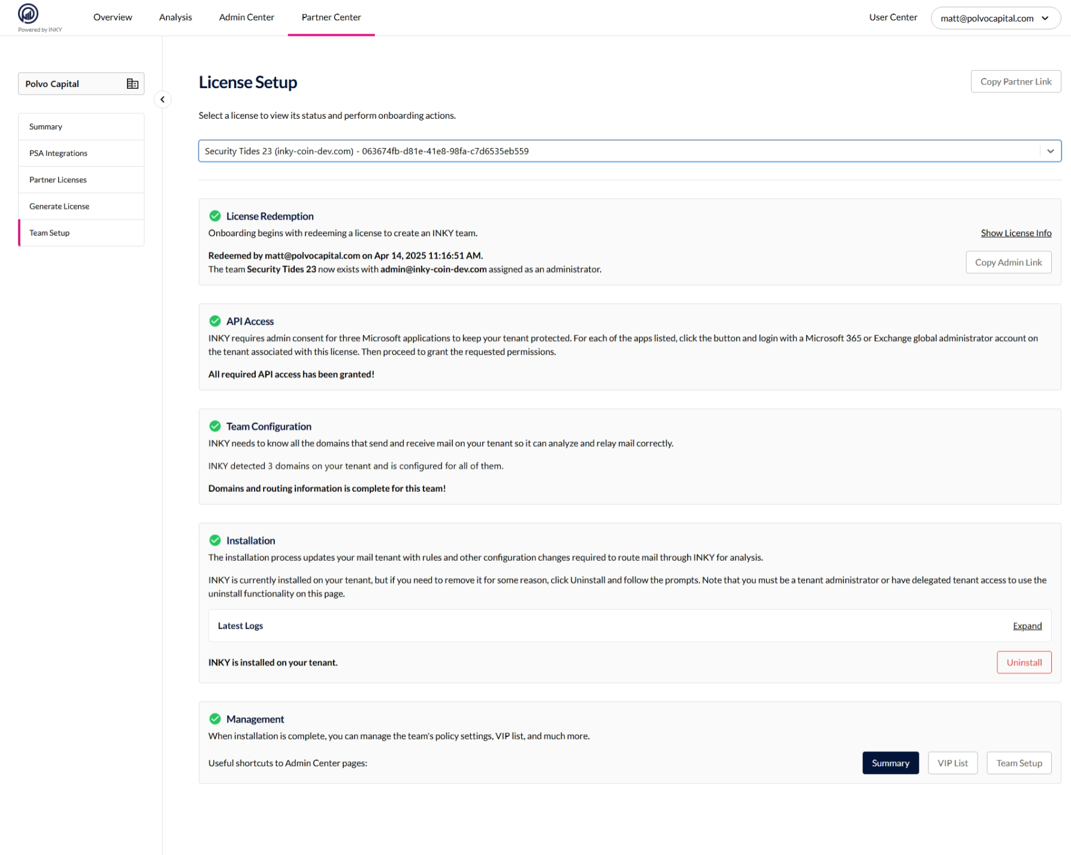Open the matt@polvocapital.com account menu
The width and height of the screenshot is (1071, 855).
tap(995, 18)
